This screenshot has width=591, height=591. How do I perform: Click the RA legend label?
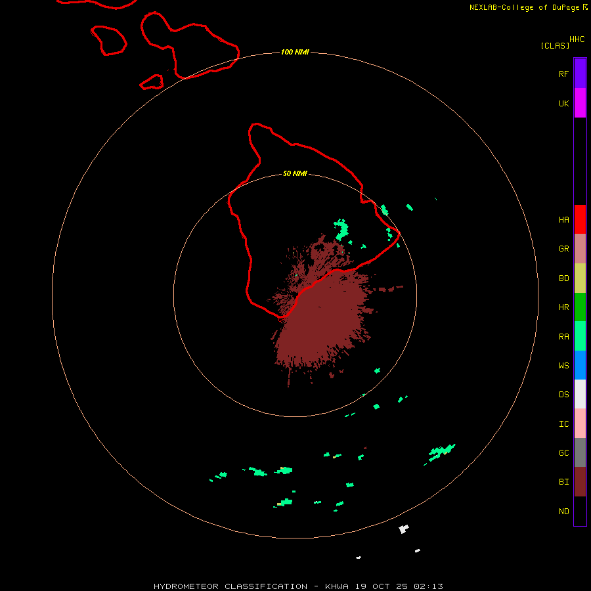[x=563, y=337]
